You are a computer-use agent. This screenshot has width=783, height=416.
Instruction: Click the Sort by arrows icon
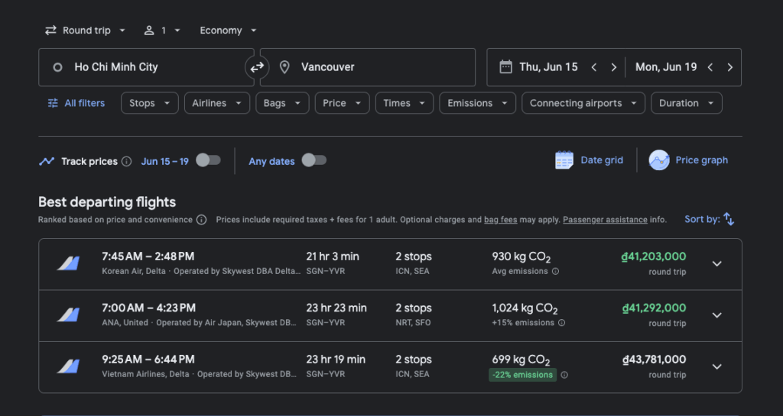[729, 219]
